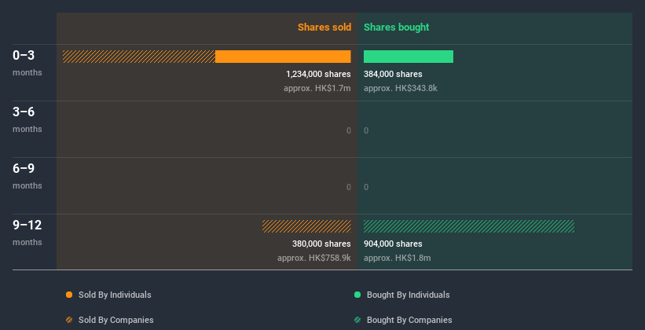Click the striped Bought By Companies legend icon

[357, 320]
